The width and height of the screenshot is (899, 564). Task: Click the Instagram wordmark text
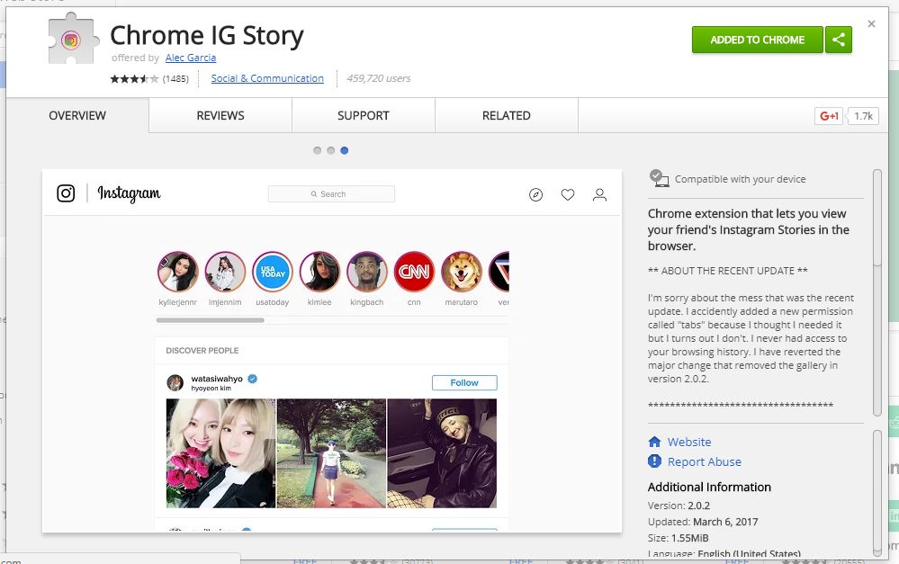point(129,193)
